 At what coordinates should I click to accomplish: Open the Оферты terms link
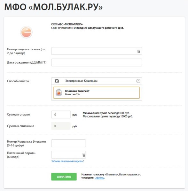tap(99, 178)
